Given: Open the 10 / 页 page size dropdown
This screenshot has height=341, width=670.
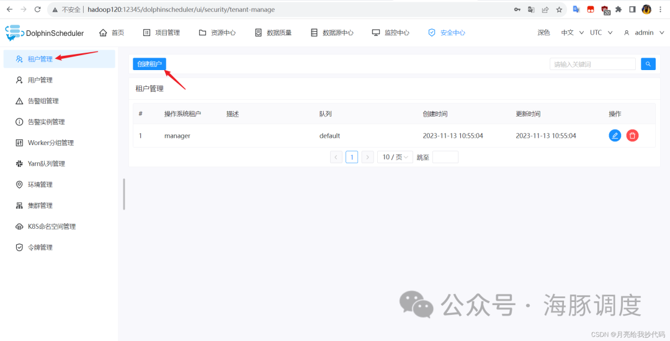Looking at the screenshot, I should click(395, 157).
